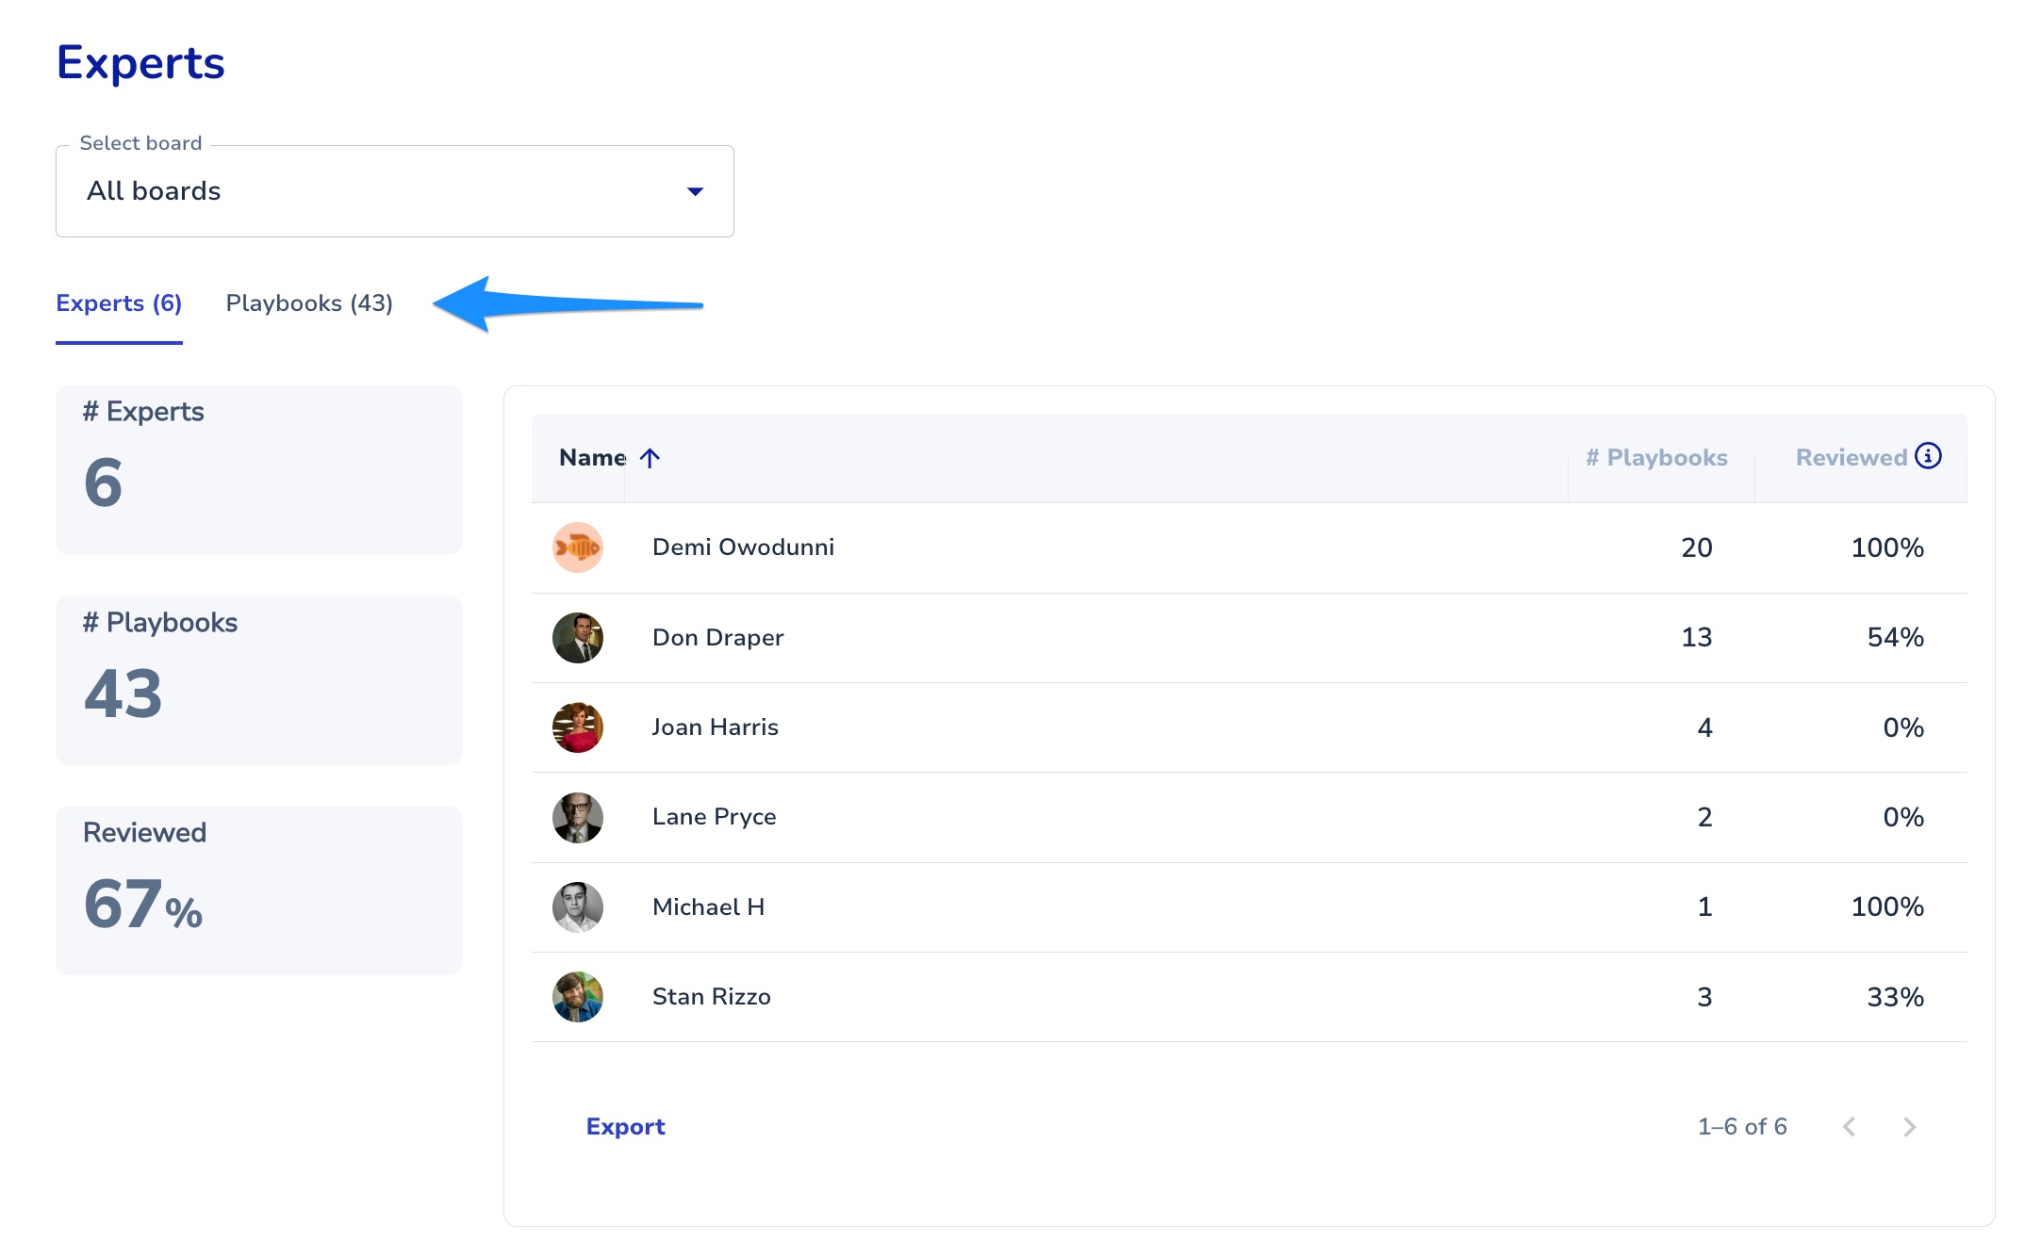Click Stan Rizzo's avatar photo
The width and height of the screenshot is (2025, 1257).
pyautogui.click(x=577, y=997)
